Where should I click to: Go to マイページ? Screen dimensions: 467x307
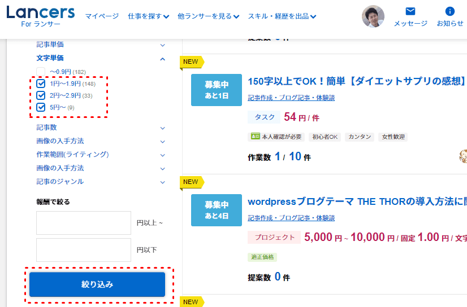coord(102,16)
